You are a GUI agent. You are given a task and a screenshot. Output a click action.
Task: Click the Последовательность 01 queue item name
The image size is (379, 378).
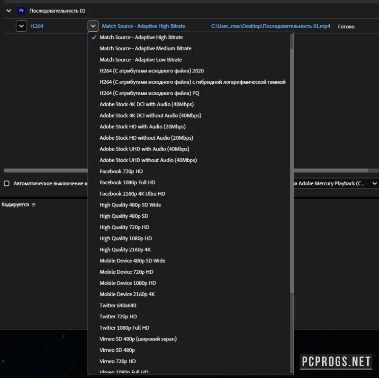(57, 10)
